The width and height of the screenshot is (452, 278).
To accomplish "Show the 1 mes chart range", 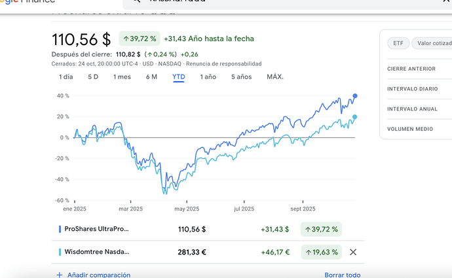I will pos(122,77).
